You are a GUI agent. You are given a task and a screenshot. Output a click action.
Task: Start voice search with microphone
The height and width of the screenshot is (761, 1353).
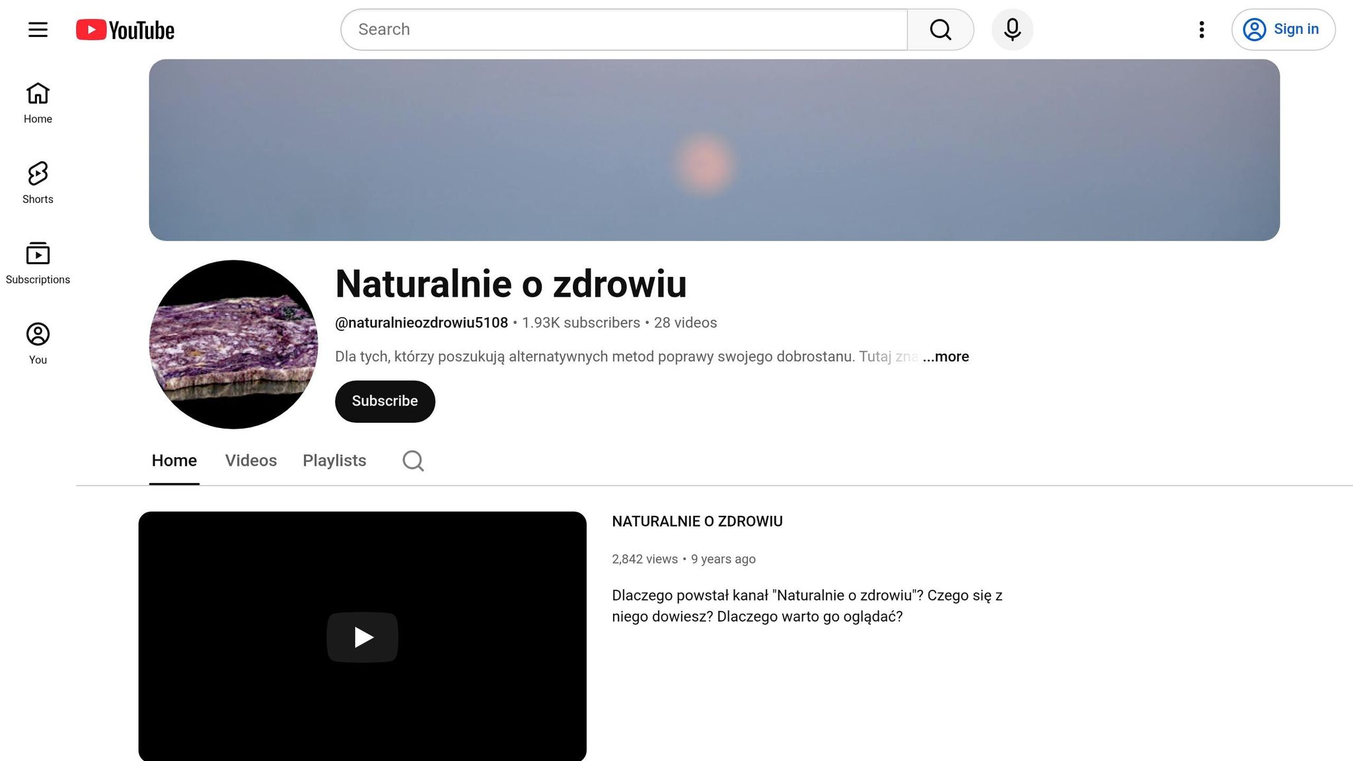[1012, 30]
